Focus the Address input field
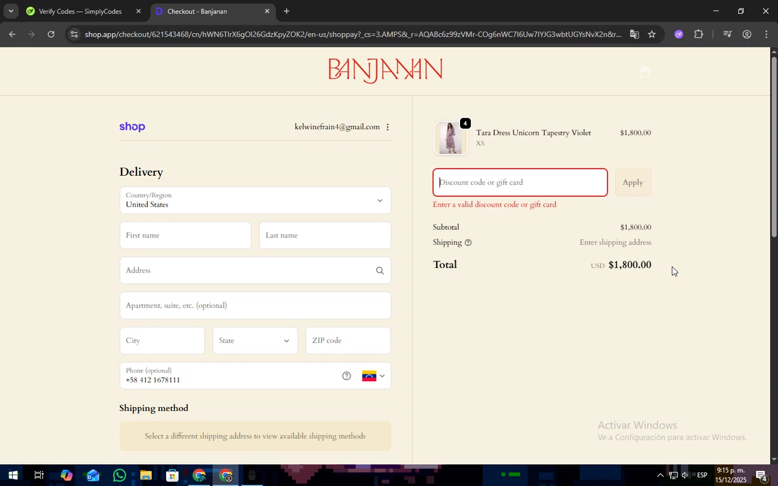 [x=255, y=270]
